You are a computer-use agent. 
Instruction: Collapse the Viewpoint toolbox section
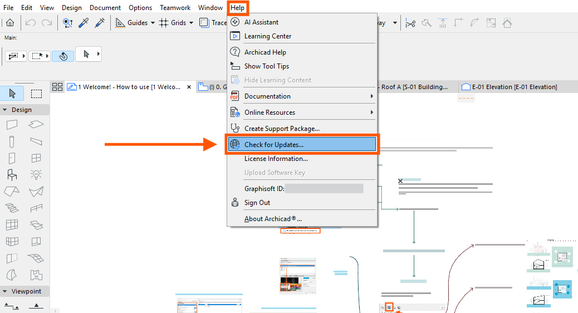(x=5, y=291)
